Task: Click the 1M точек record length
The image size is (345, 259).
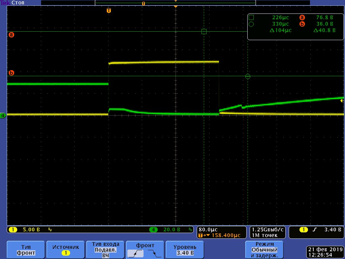Action: [265, 235]
